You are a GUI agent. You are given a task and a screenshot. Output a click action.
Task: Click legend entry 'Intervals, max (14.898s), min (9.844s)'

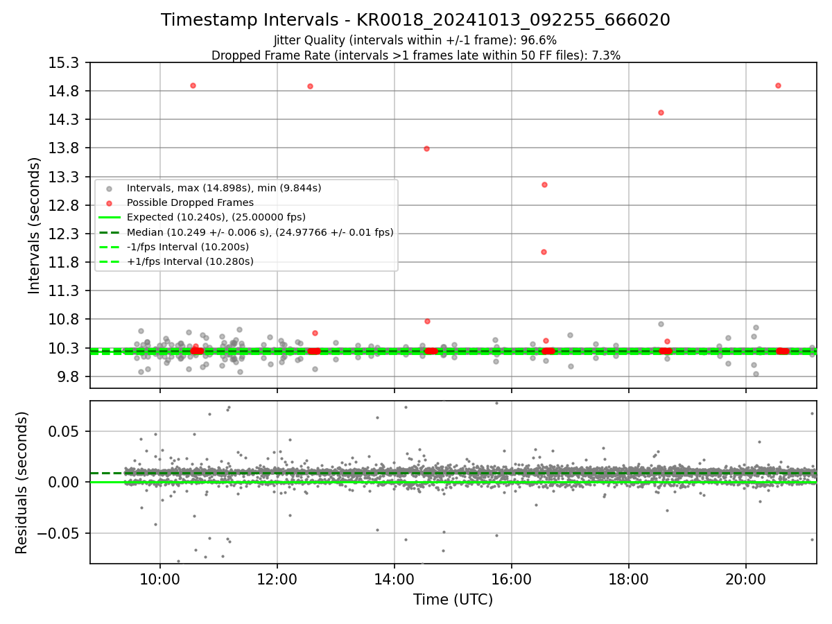(224, 188)
